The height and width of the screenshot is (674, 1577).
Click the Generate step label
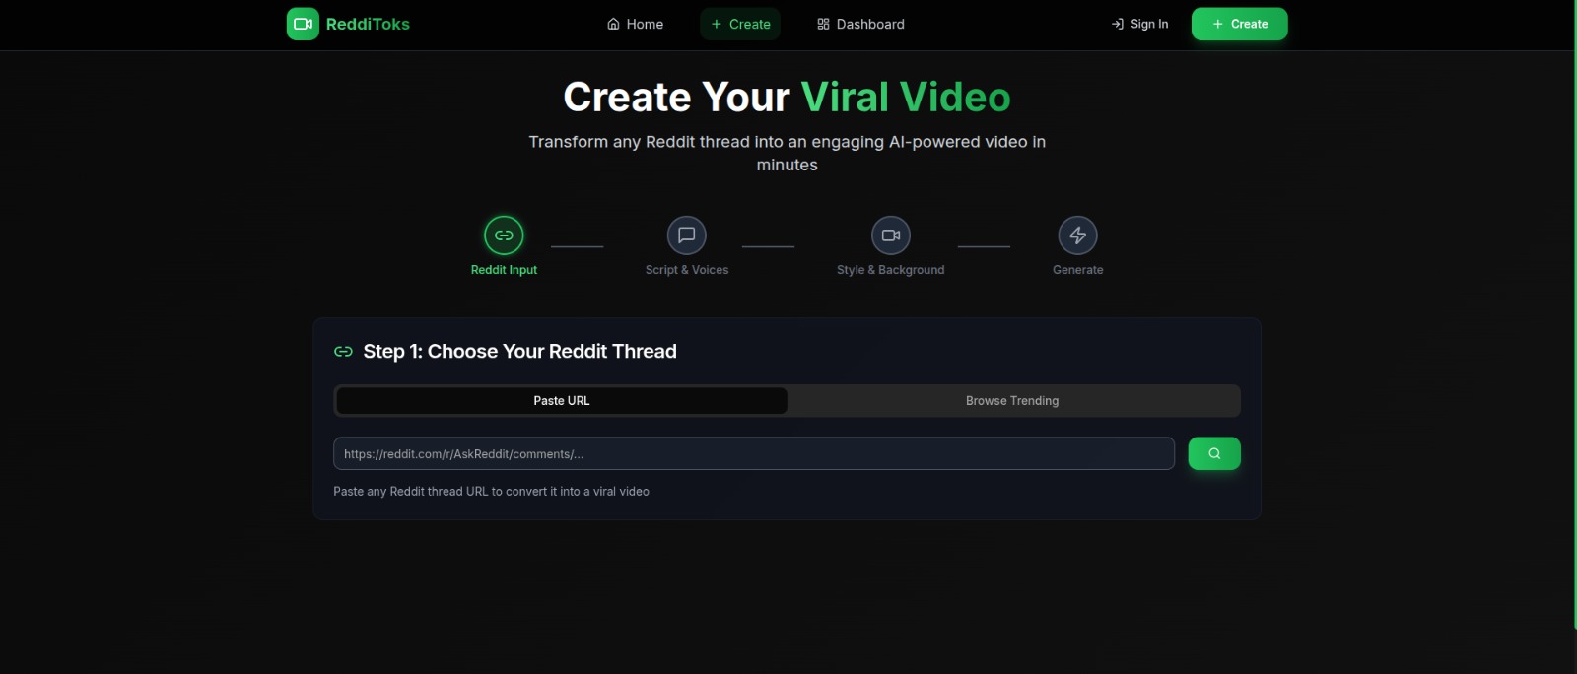pos(1078,270)
